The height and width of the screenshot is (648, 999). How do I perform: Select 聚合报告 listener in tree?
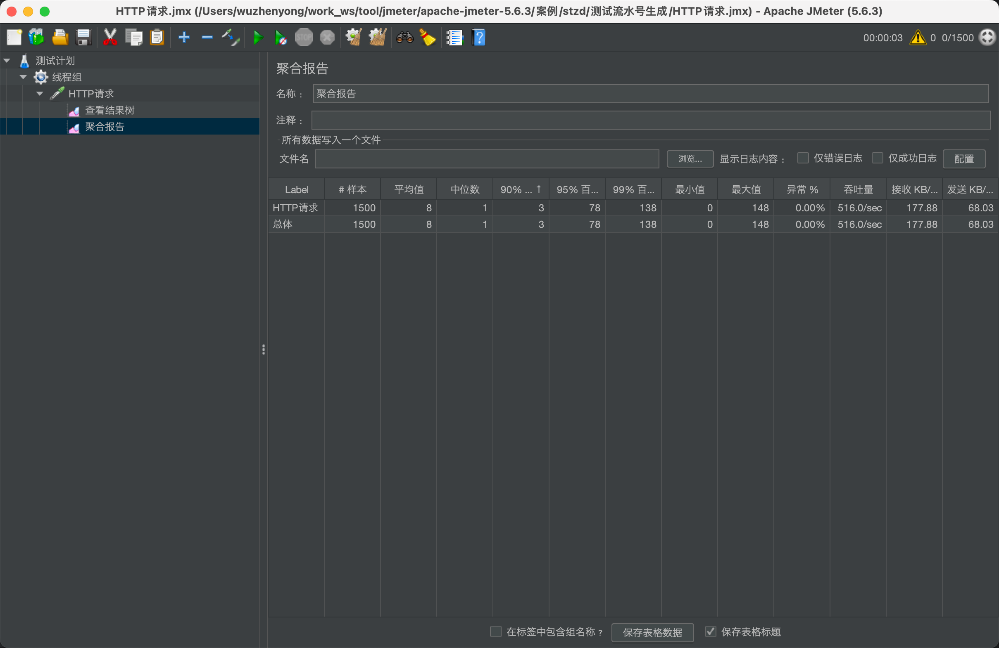click(105, 127)
